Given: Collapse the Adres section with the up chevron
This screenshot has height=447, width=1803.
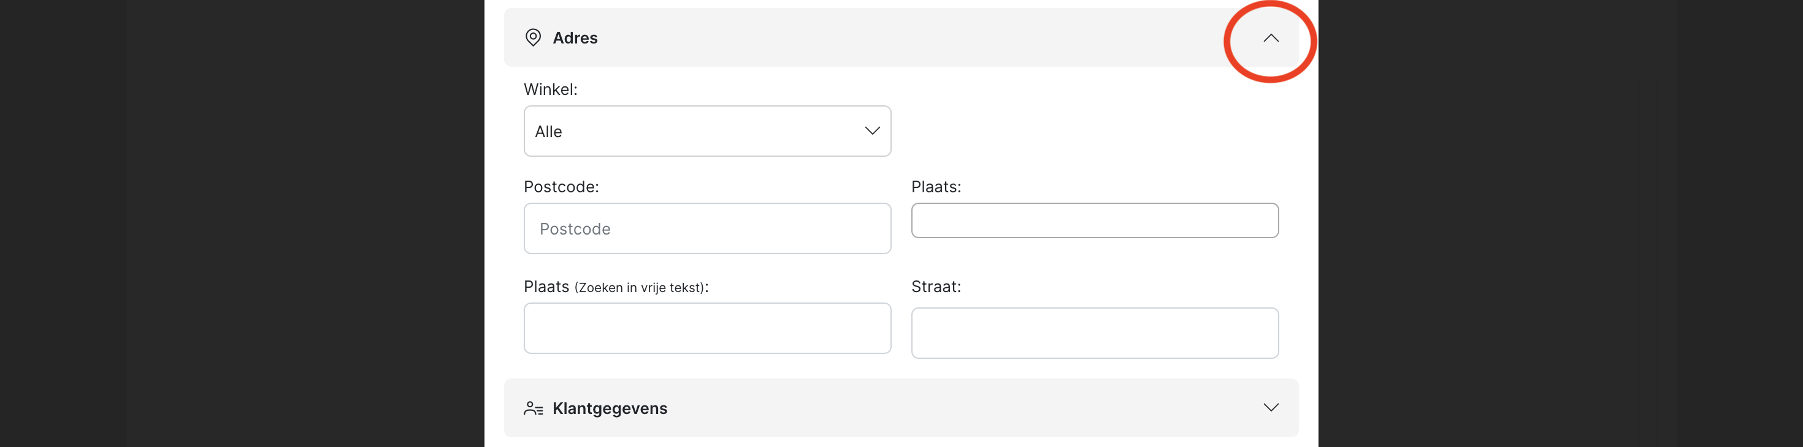Looking at the screenshot, I should [x=1270, y=39].
